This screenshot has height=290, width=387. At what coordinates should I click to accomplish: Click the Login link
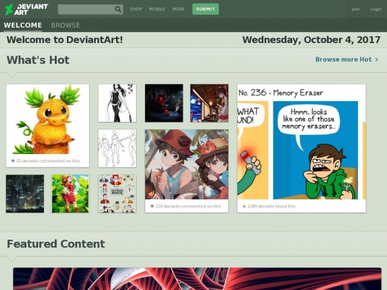pos(375,9)
